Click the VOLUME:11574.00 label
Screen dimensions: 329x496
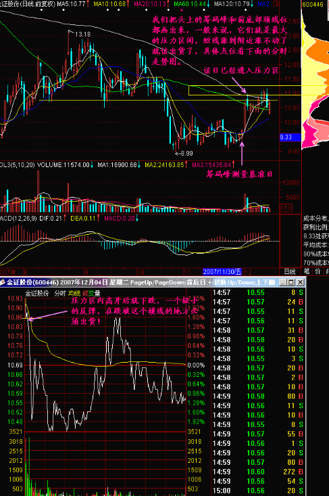(x=64, y=165)
